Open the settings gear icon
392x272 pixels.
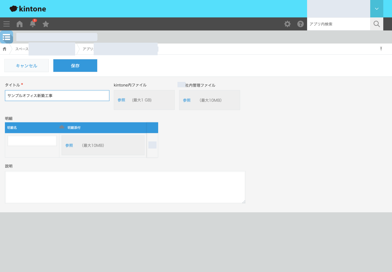pos(287,24)
